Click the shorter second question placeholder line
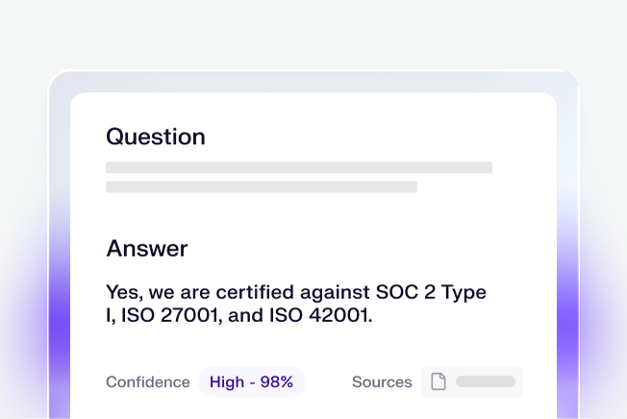627x419 pixels. (261, 186)
